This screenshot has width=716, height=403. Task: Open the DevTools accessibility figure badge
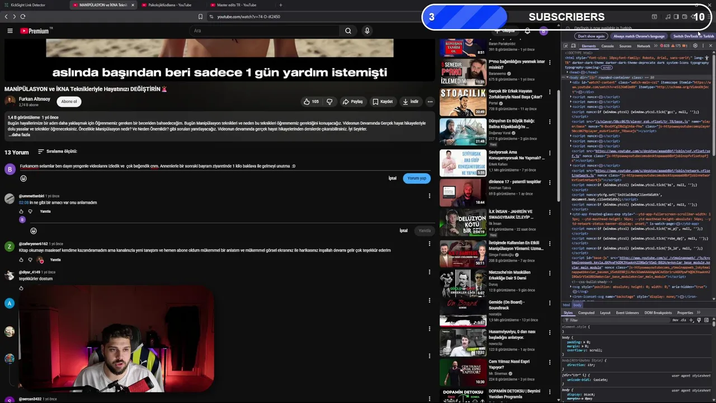coord(706,58)
